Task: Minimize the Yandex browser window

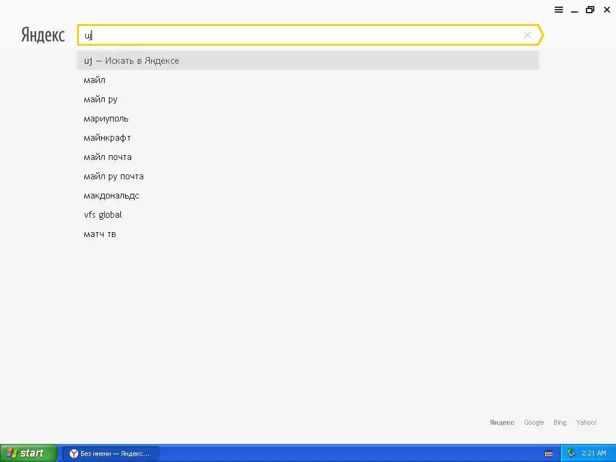Action: (x=574, y=11)
